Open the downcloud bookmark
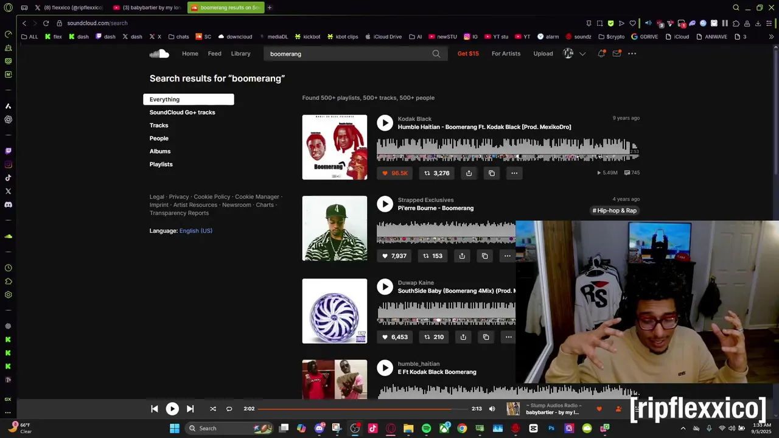Viewport: 779px width, 438px height. coord(235,36)
